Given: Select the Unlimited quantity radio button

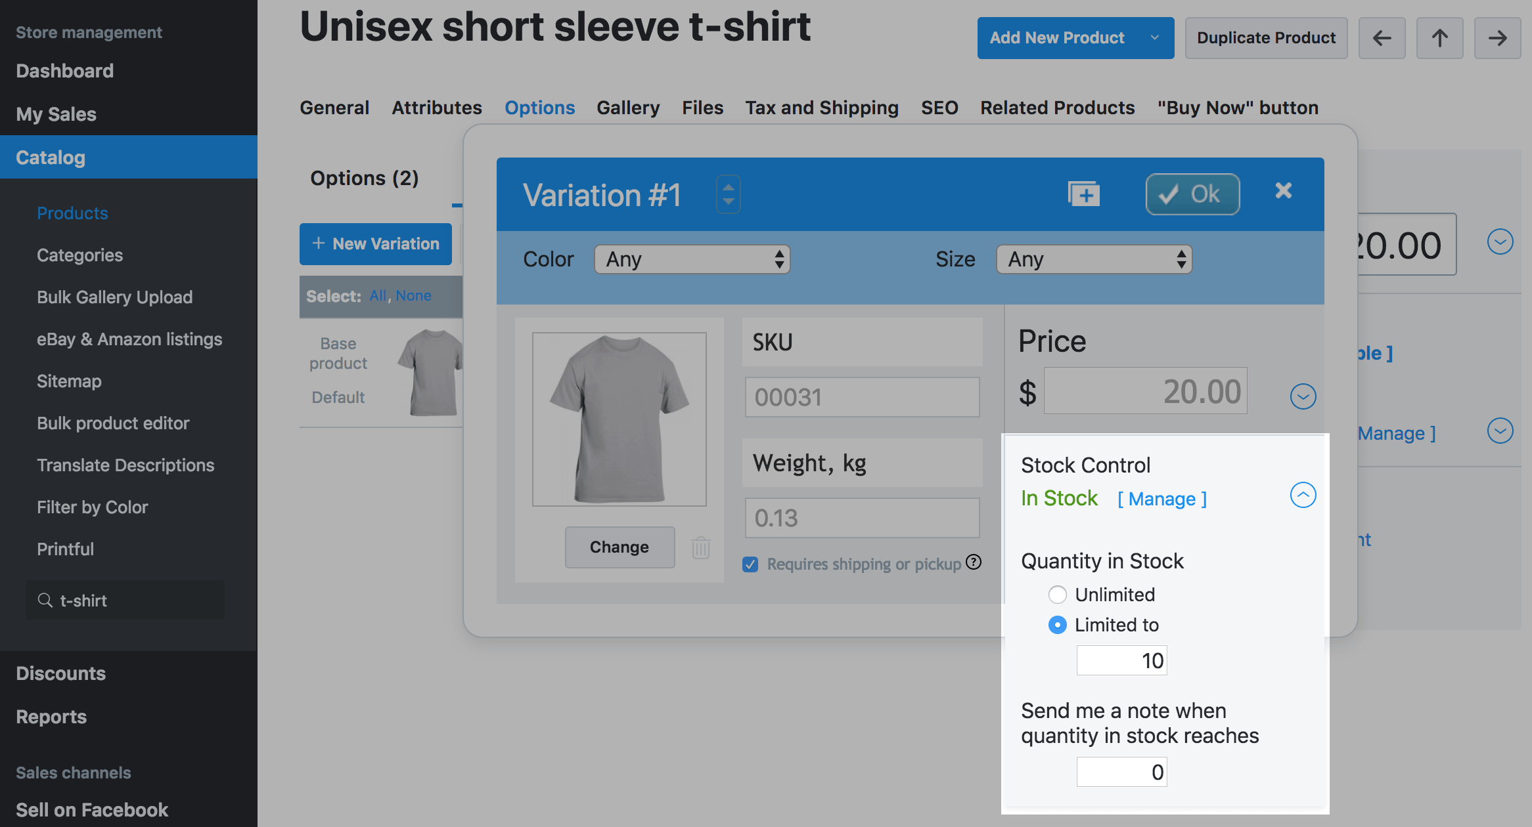Looking at the screenshot, I should click(x=1057, y=595).
